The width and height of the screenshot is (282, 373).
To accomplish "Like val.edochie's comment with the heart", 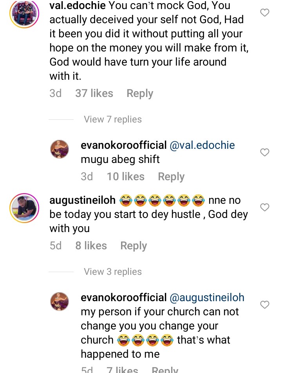I will pyautogui.click(x=265, y=13).
